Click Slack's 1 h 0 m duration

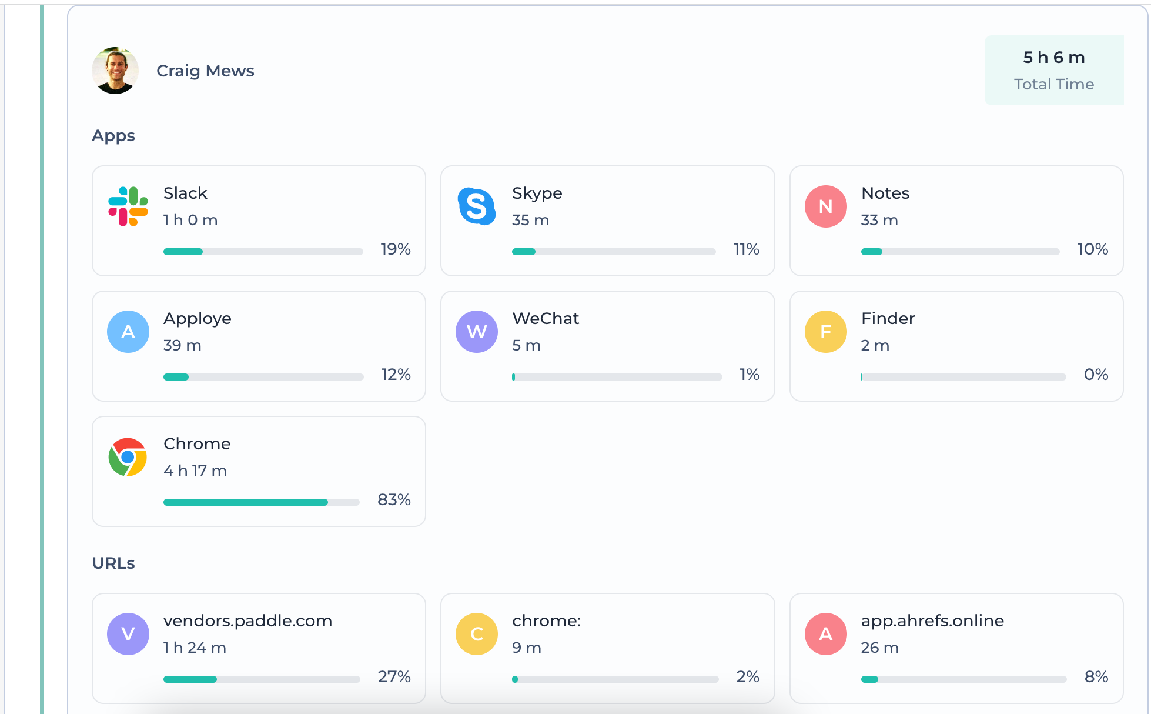pos(190,220)
